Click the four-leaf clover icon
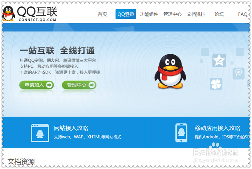Viewport: 252px width, 169px height. (x=216, y=84)
